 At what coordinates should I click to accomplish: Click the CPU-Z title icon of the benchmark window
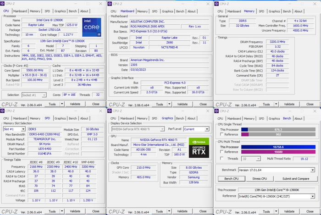coord(217,111)
